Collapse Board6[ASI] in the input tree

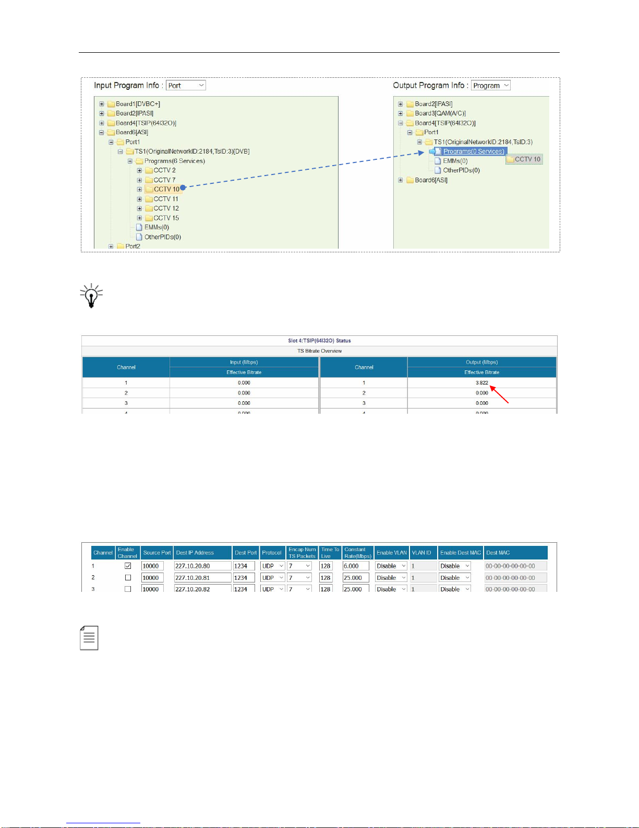tap(102, 133)
